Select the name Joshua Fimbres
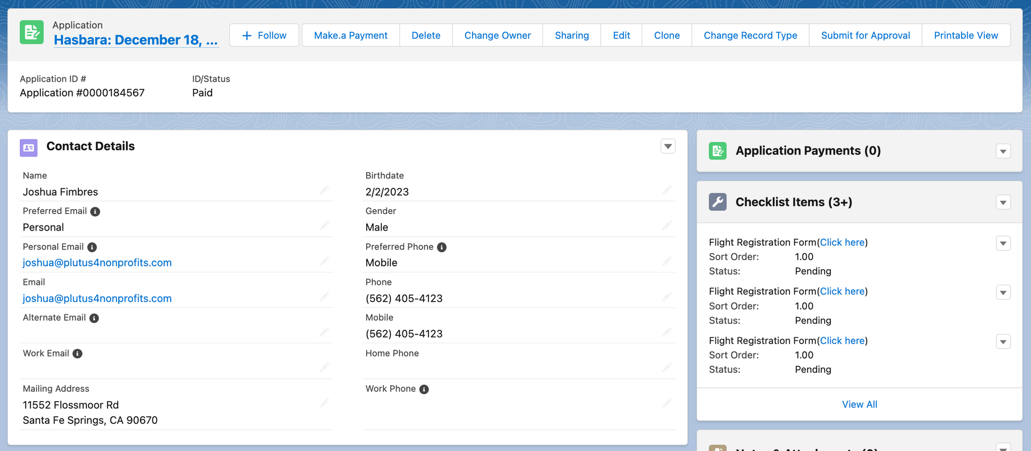The height and width of the screenshot is (451, 1031). tap(60, 192)
